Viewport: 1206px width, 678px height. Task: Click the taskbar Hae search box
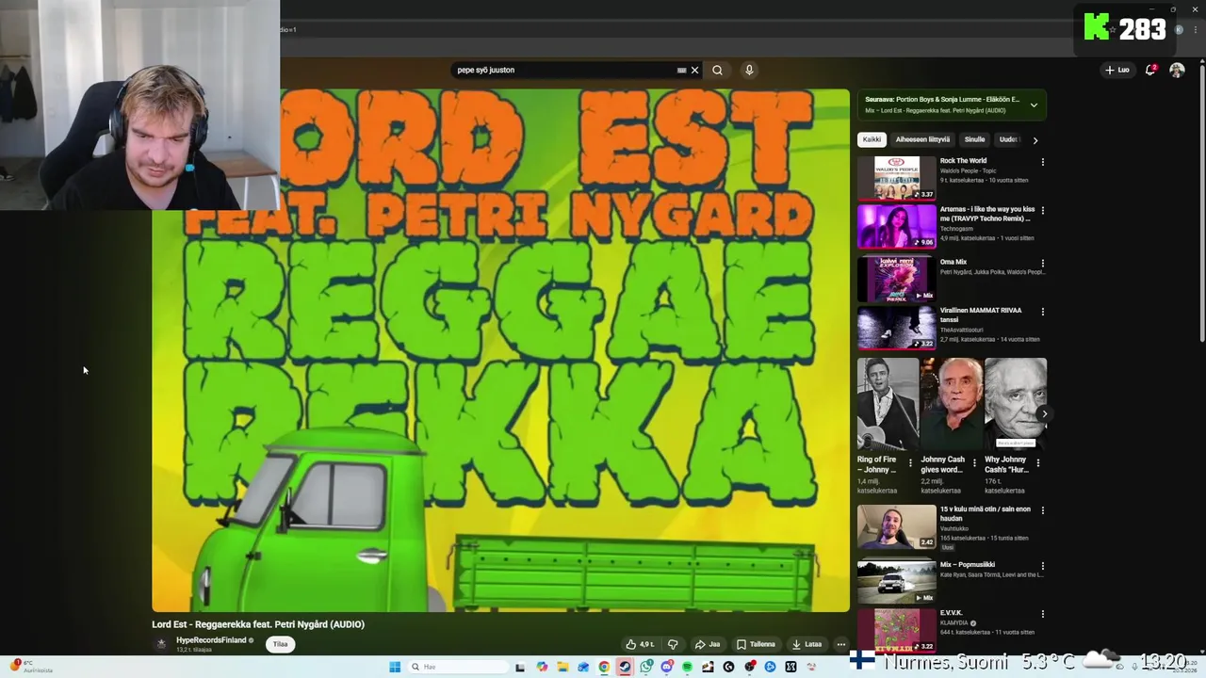[457, 667]
